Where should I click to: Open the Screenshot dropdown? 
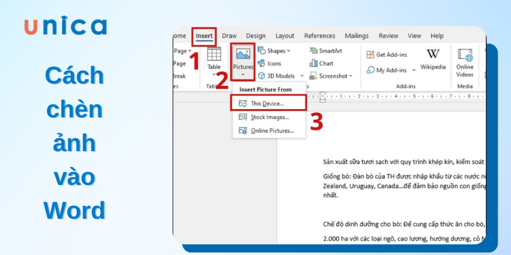[x=331, y=76]
